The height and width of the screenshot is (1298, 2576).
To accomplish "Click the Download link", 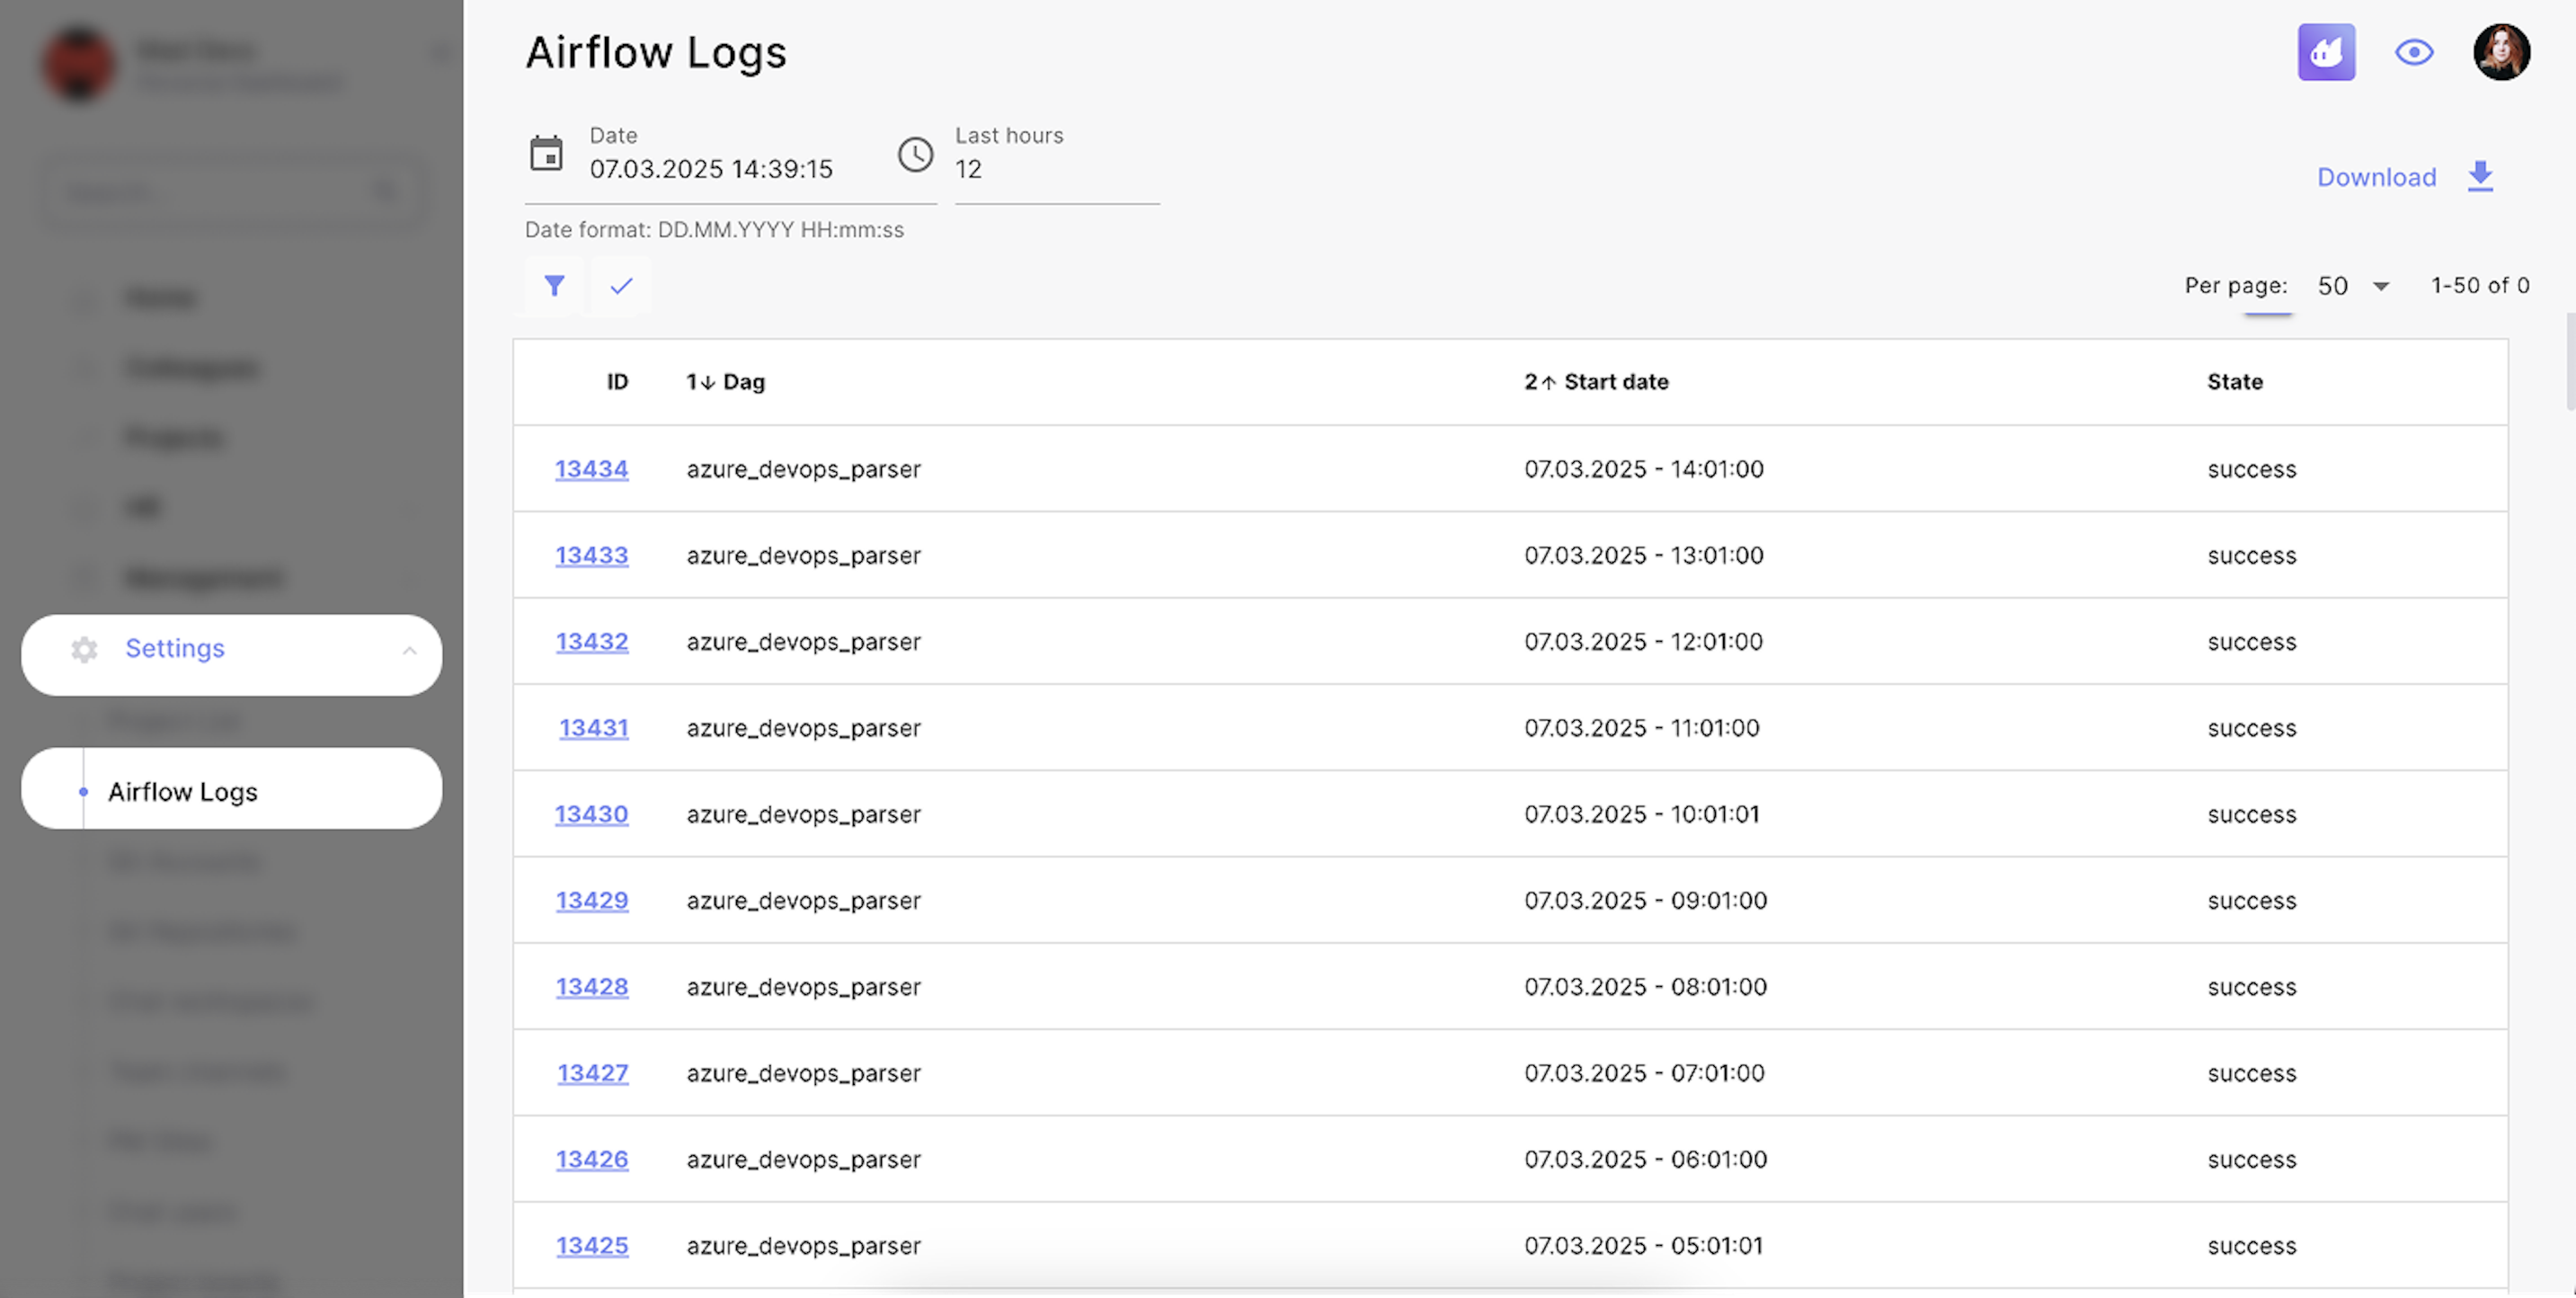I will pyautogui.click(x=2377, y=177).
